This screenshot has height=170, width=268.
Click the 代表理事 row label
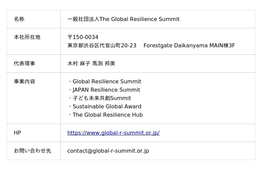24,64
